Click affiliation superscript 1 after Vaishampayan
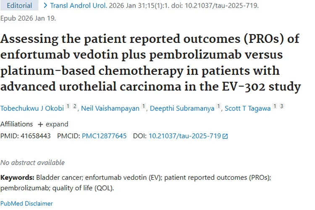The width and height of the screenshot is (315, 210). point(144,106)
